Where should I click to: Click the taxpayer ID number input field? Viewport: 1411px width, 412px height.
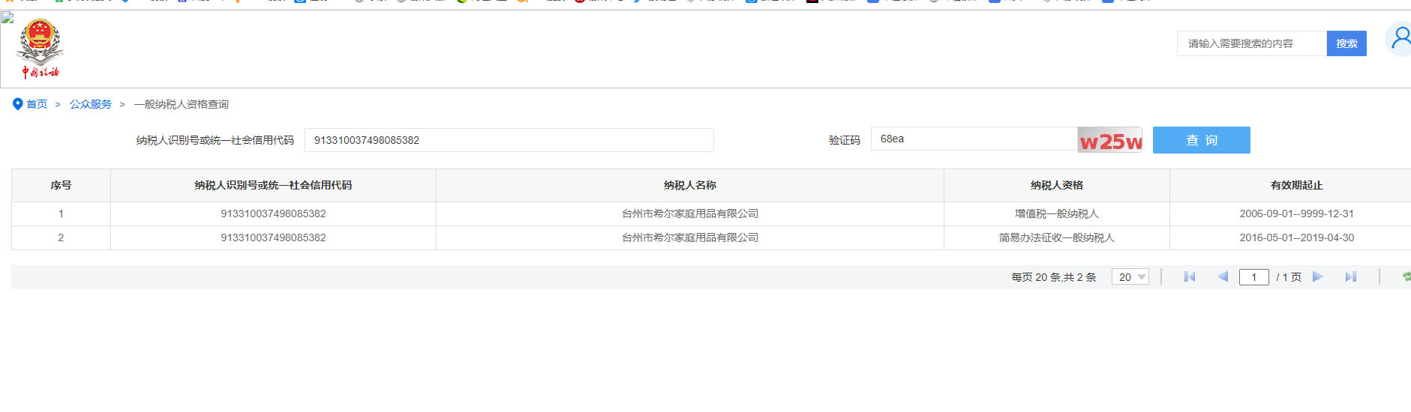509,140
